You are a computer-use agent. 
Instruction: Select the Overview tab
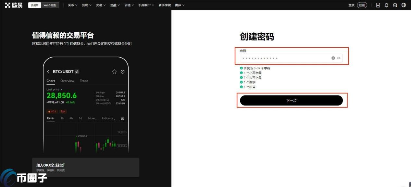67,81
